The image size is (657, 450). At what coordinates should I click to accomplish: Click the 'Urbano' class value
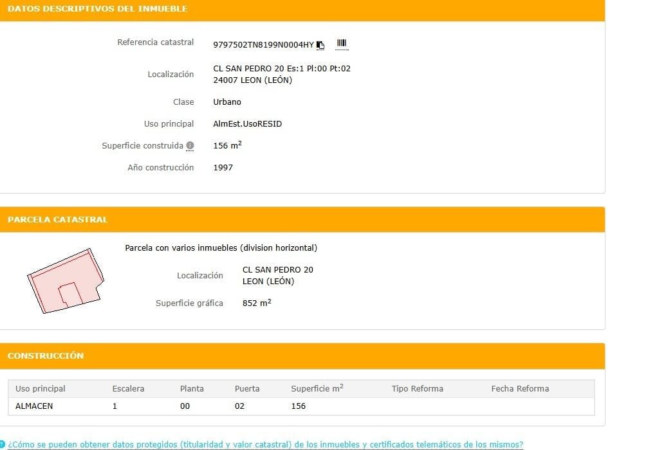(x=227, y=102)
